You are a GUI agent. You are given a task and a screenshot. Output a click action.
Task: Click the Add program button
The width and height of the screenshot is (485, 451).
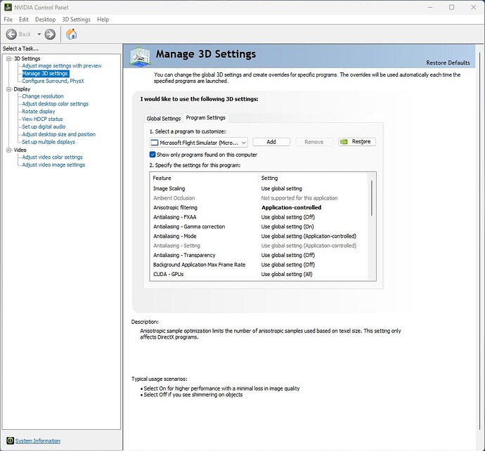271,142
